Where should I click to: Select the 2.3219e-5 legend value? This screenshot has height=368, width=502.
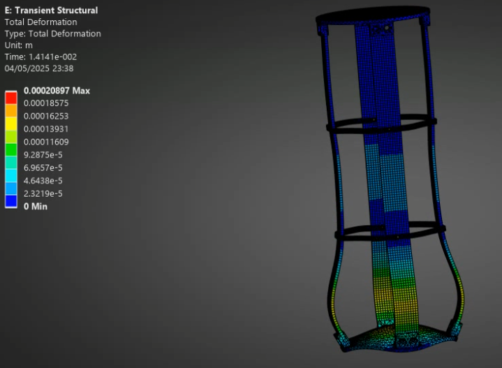[43, 193]
